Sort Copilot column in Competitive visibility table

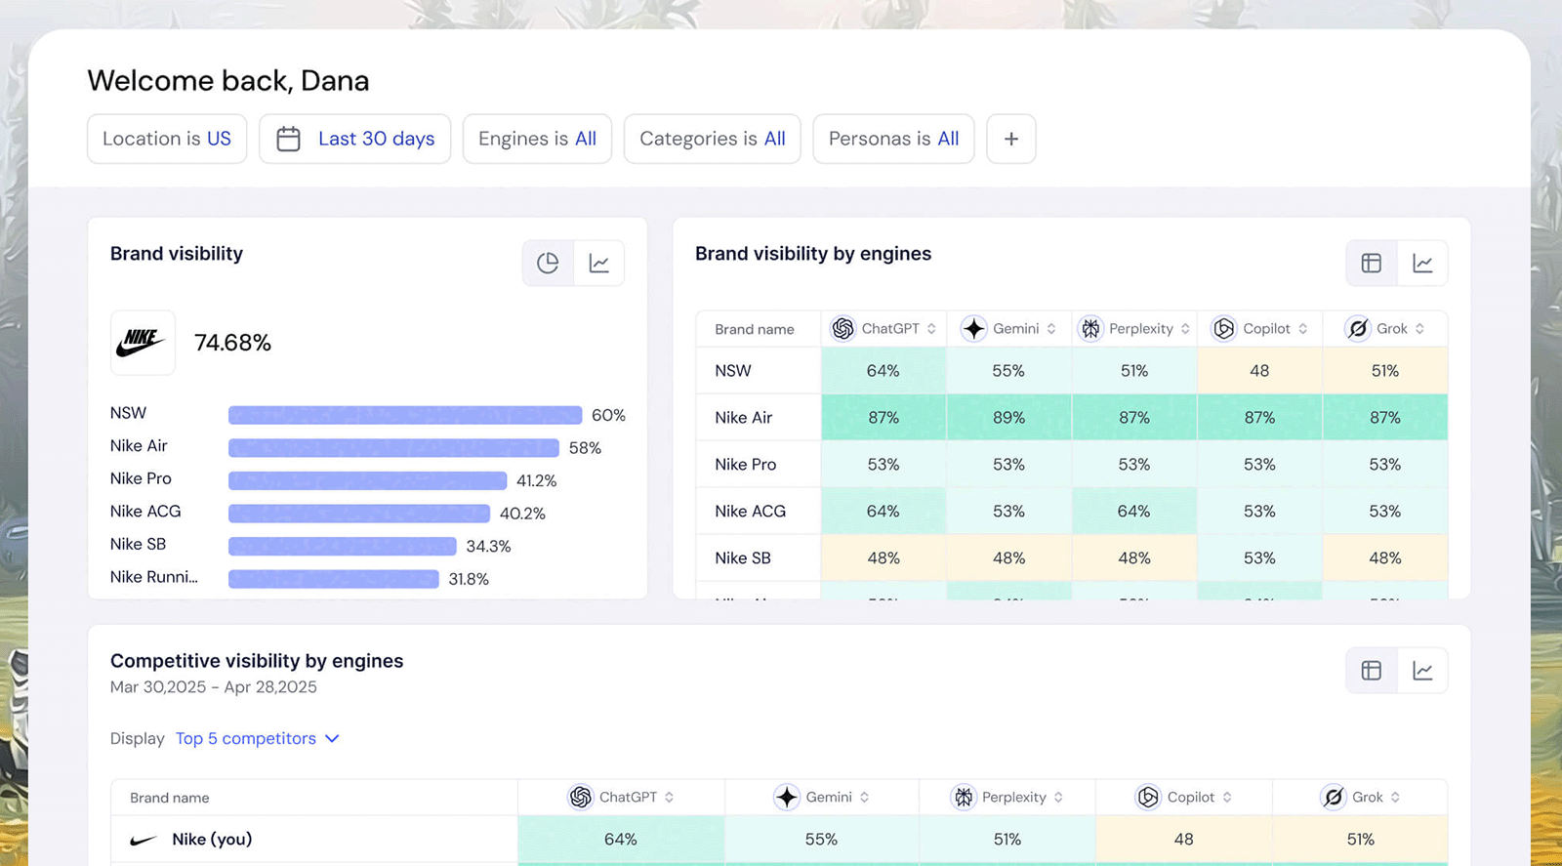[x=1227, y=798]
